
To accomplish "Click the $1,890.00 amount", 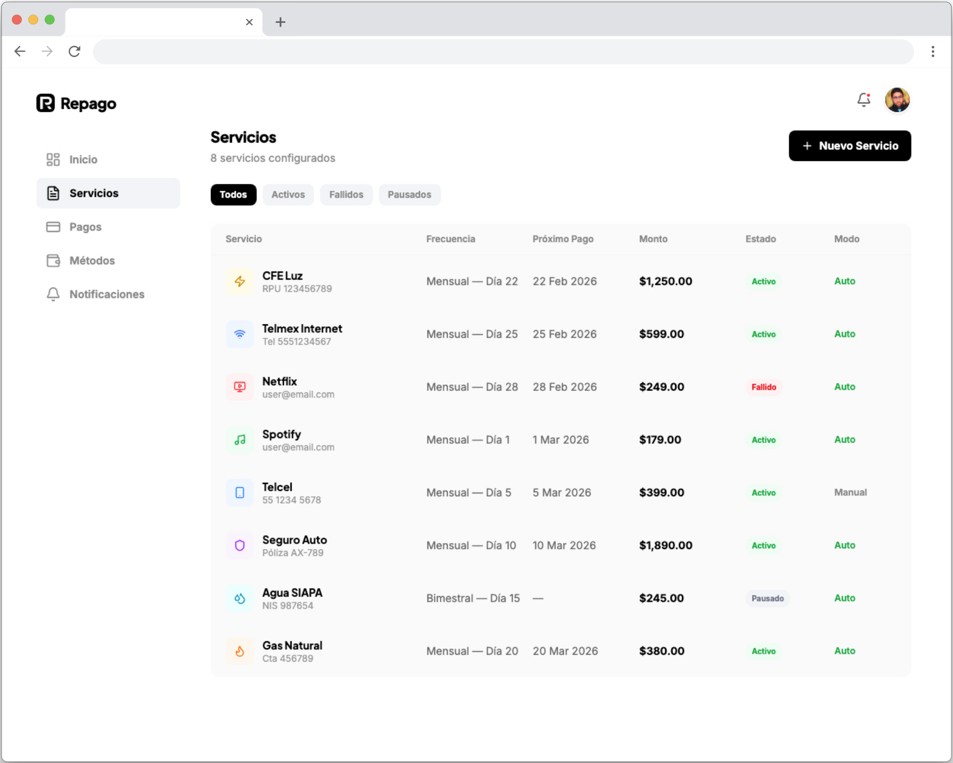I will (666, 545).
